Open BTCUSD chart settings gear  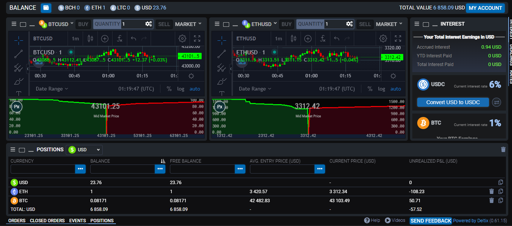[182, 38]
